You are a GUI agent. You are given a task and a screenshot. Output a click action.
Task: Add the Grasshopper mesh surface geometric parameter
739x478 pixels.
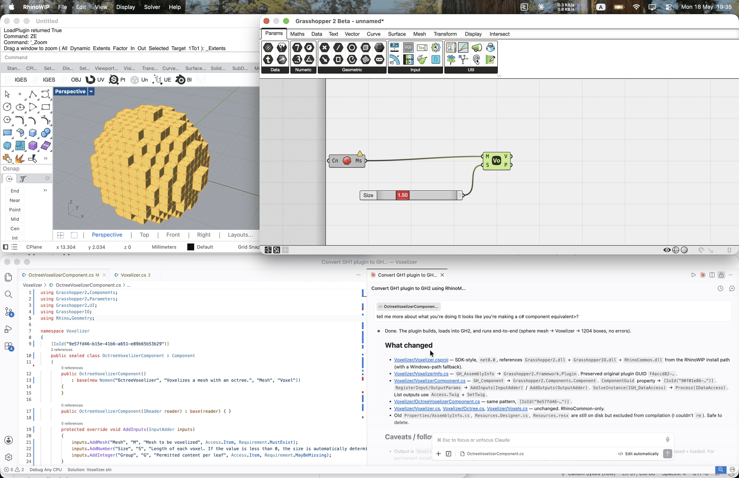point(366,59)
